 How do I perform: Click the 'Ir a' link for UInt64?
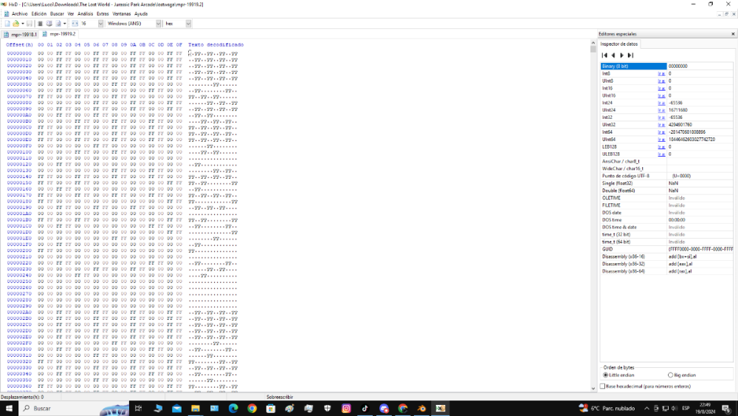click(661, 140)
